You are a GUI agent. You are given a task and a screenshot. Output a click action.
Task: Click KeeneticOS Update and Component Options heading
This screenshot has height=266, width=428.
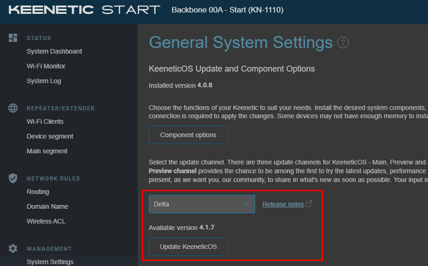click(232, 69)
